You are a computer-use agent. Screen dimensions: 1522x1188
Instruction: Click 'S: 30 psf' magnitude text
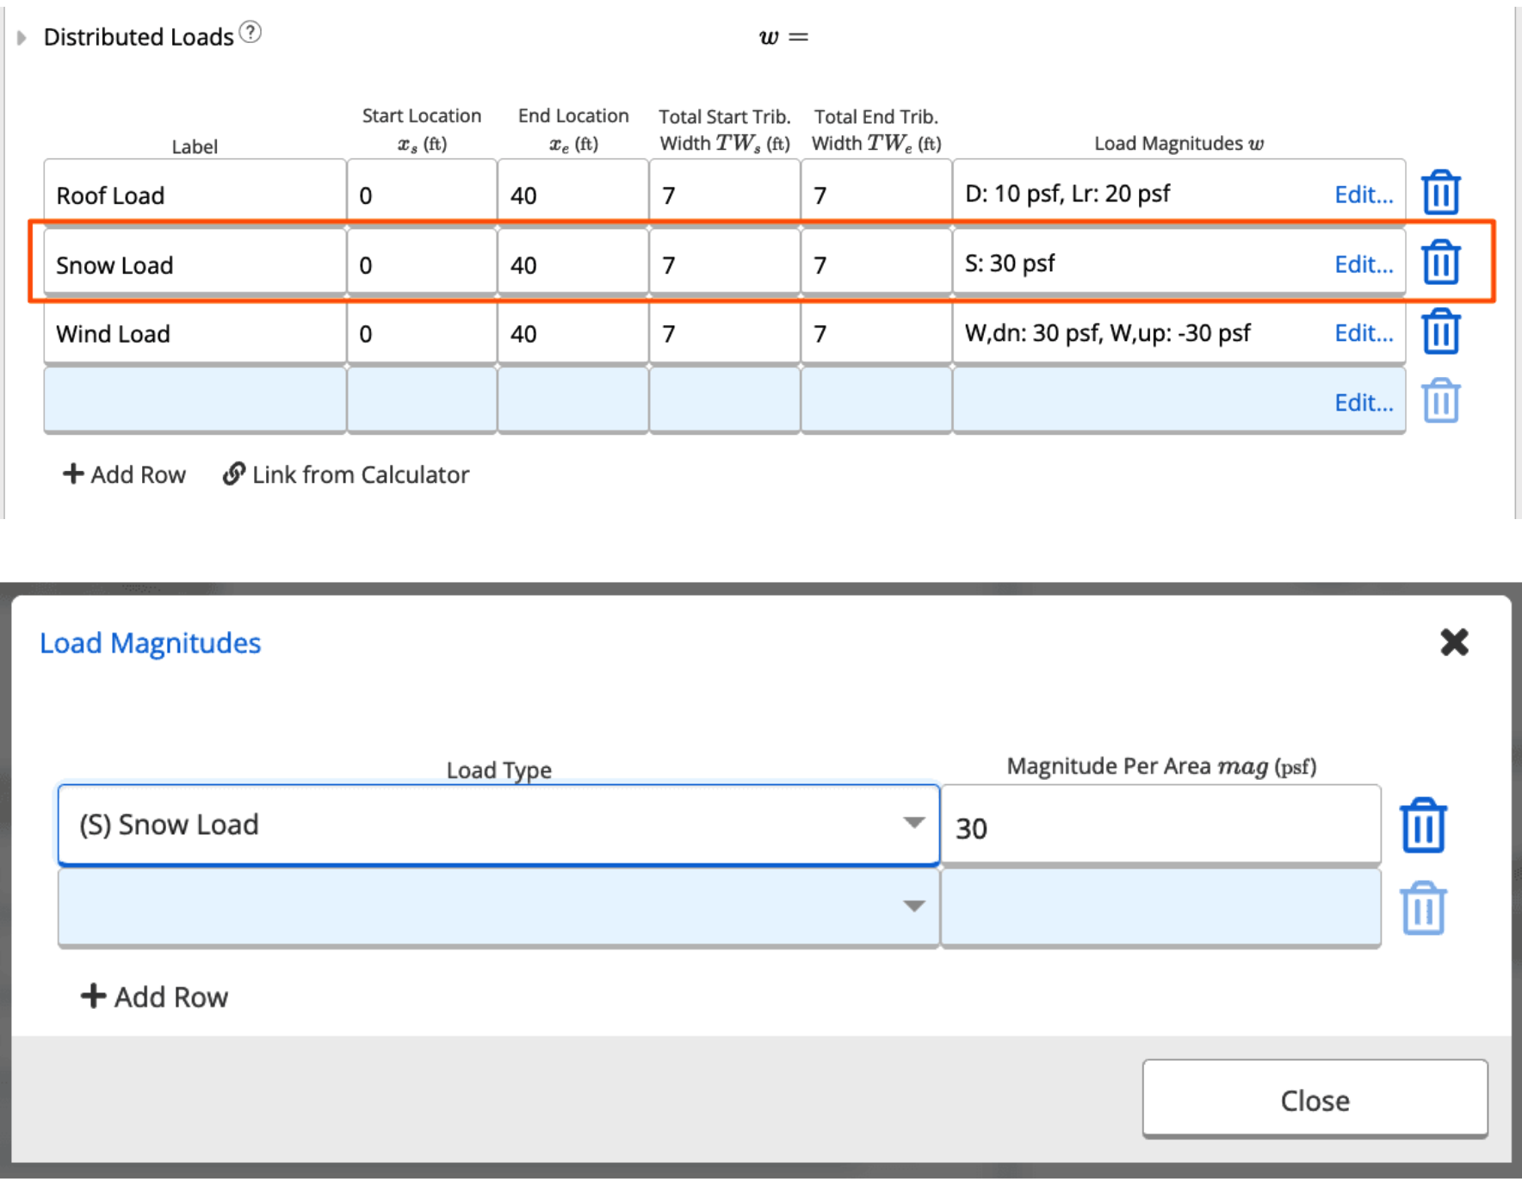tap(1010, 263)
